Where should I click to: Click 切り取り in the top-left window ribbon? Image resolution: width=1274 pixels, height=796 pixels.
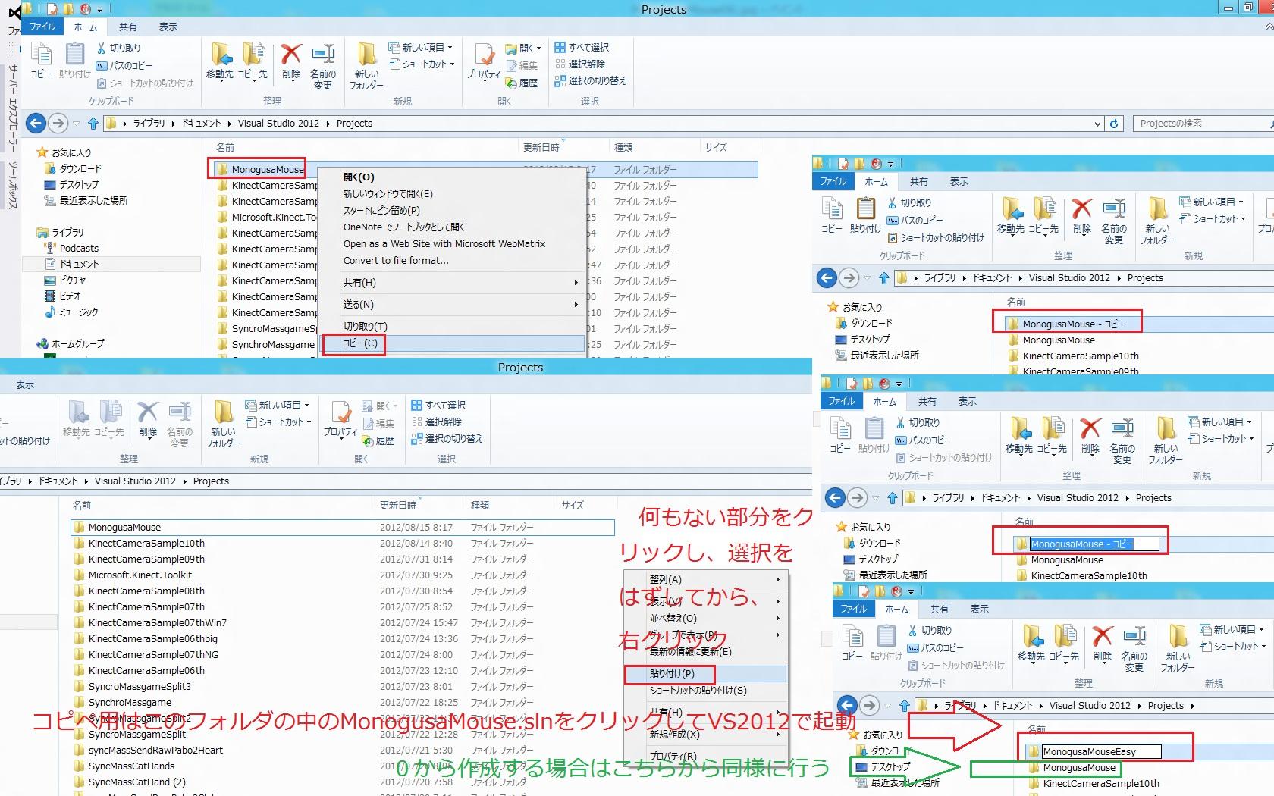(x=118, y=48)
